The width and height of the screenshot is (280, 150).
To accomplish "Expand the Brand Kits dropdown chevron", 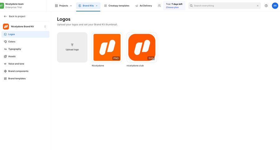I will click(x=96, y=6).
